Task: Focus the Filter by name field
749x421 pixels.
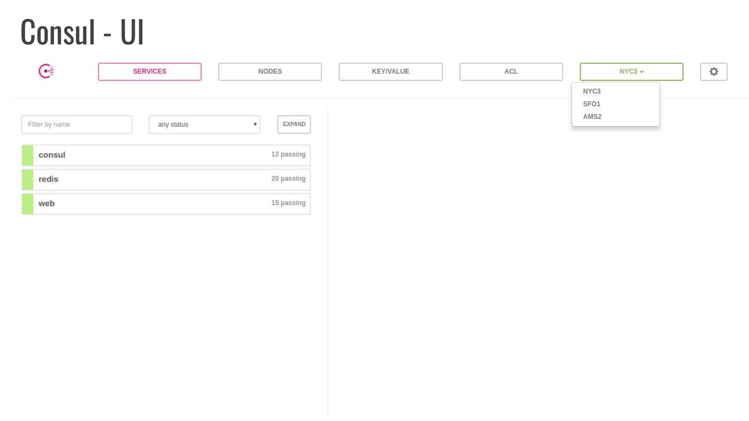Action: tap(76, 124)
